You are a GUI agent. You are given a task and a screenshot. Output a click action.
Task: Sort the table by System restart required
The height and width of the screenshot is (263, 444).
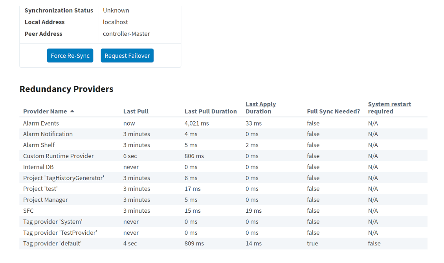[x=389, y=108]
